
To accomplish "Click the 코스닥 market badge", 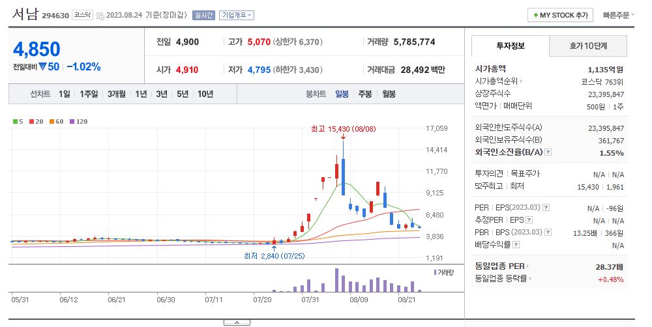I will (82, 16).
